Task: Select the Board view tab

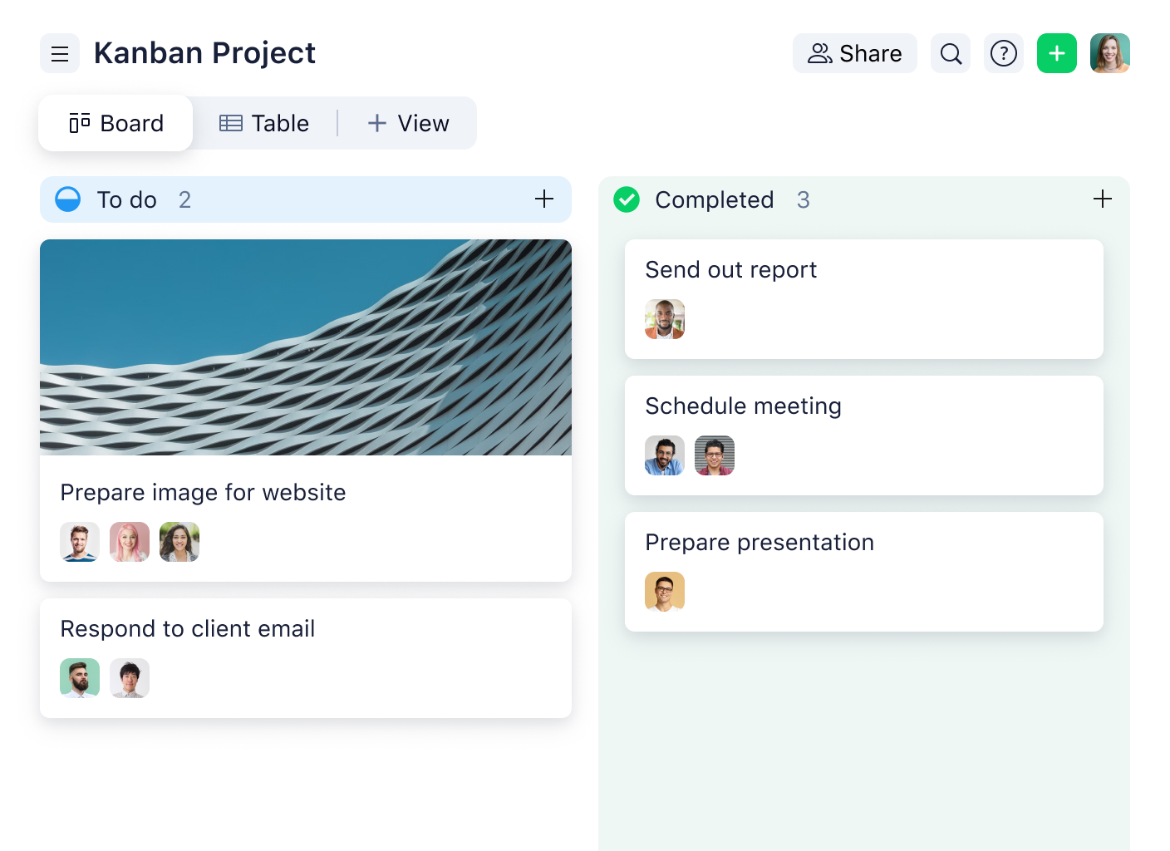Action: [116, 123]
